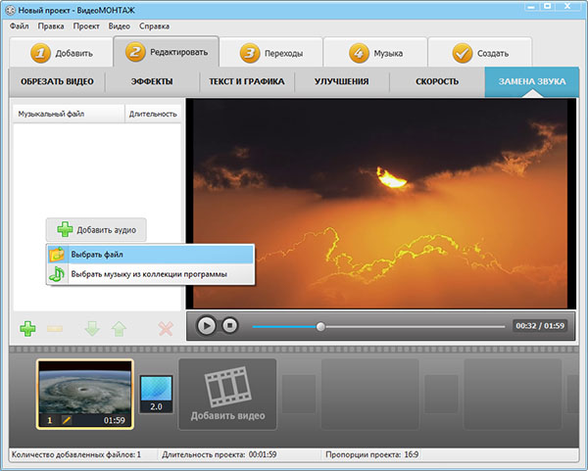This screenshot has width=588, height=471.
Task: Close the ВидеоМОНТАЖ window
Action: pyautogui.click(x=567, y=6)
